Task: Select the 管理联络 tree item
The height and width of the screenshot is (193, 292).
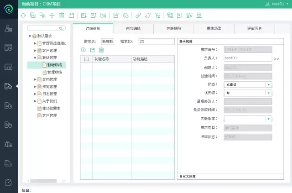Action: pyautogui.click(x=52, y=72)
